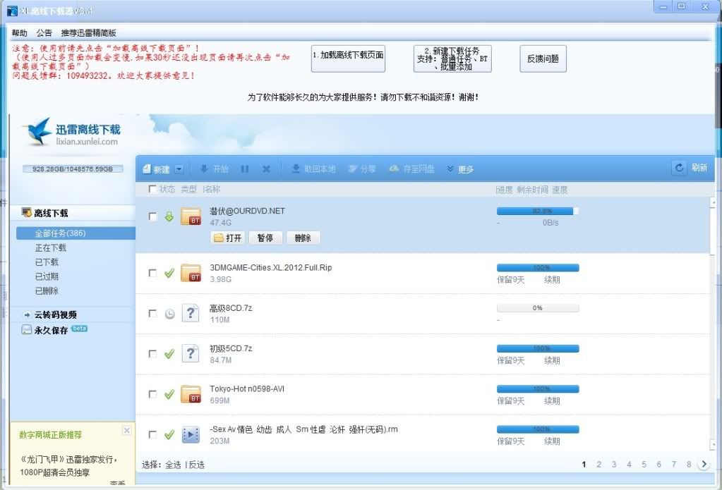Viewport: 722px width, 490px height.
Task: Click 续期 renew for Tokyo-Hot n0598-AVI
Action: 552,401
